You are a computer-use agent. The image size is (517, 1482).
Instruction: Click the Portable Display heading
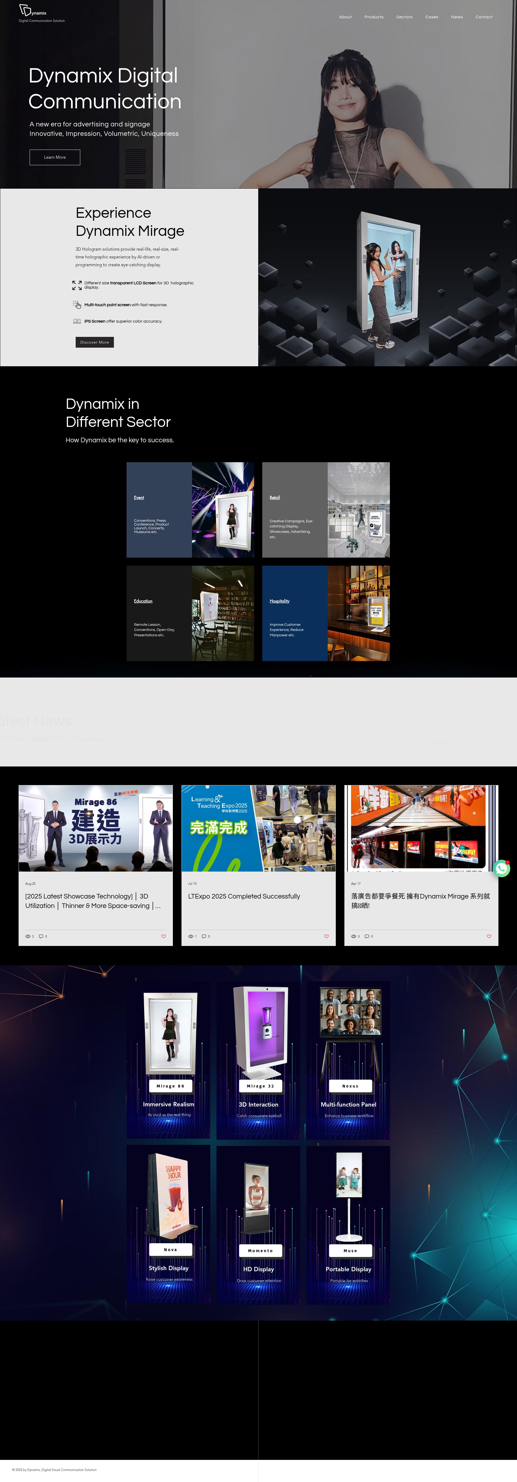[x=348, y=1269]
